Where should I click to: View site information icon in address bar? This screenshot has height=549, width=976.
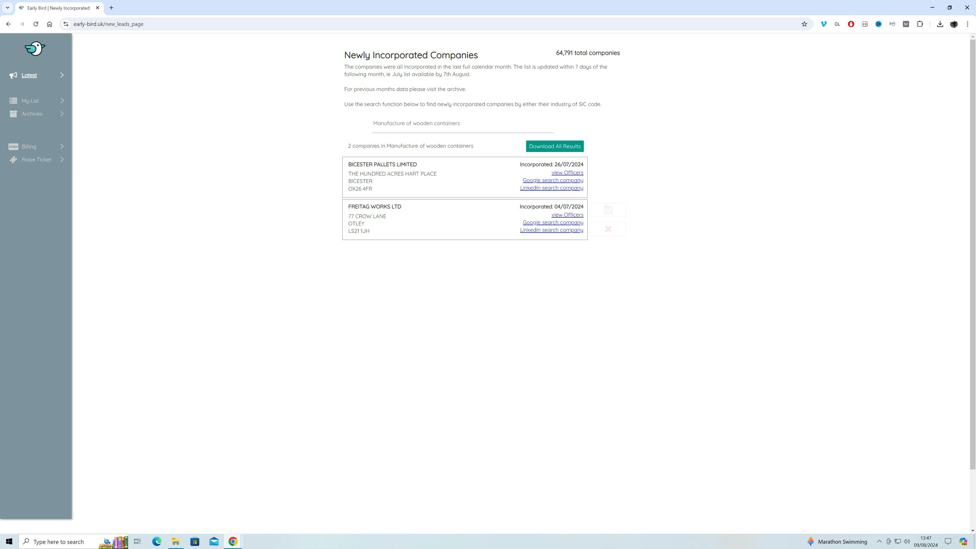pyautogui.click(x=66, y=24)
